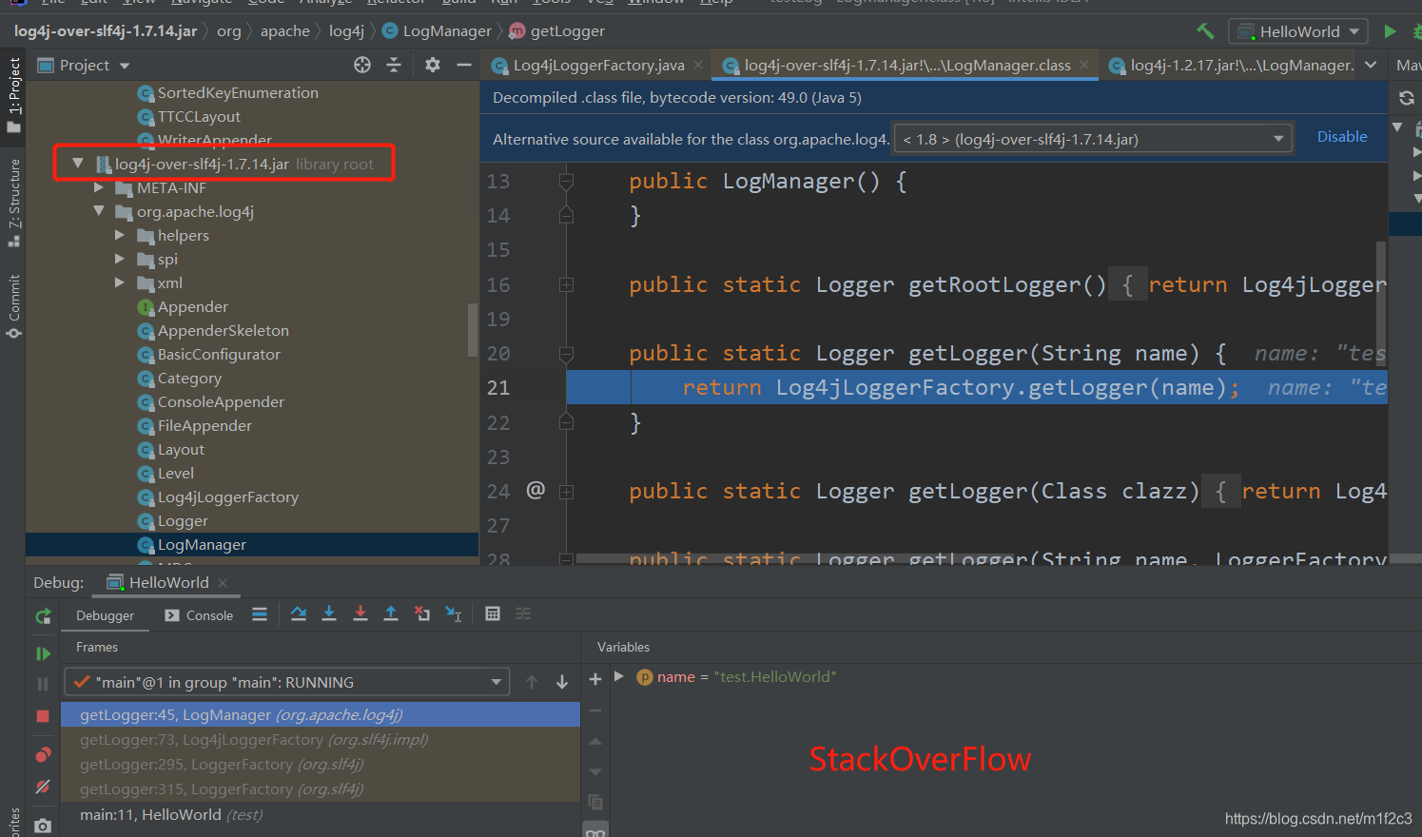Open the HelloWorld run configuration dropdown
The width and height of the screenshot is (1422, 837).
click(1298, 31)
